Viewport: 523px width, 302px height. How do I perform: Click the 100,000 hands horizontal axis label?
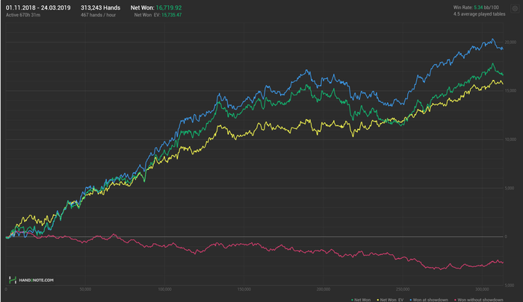click(x=165, y=289)
